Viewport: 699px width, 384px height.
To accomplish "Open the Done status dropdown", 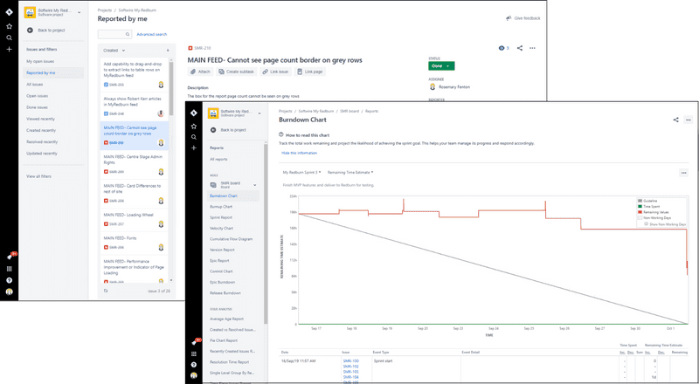I will coord(441,65).
